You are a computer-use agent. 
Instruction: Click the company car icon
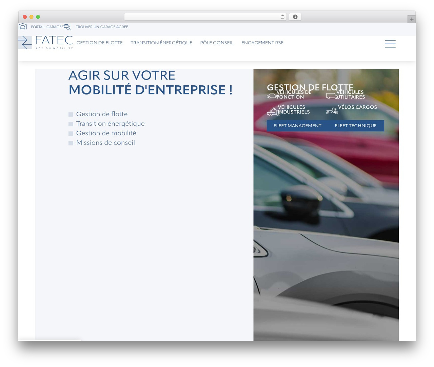coord(272,96)
